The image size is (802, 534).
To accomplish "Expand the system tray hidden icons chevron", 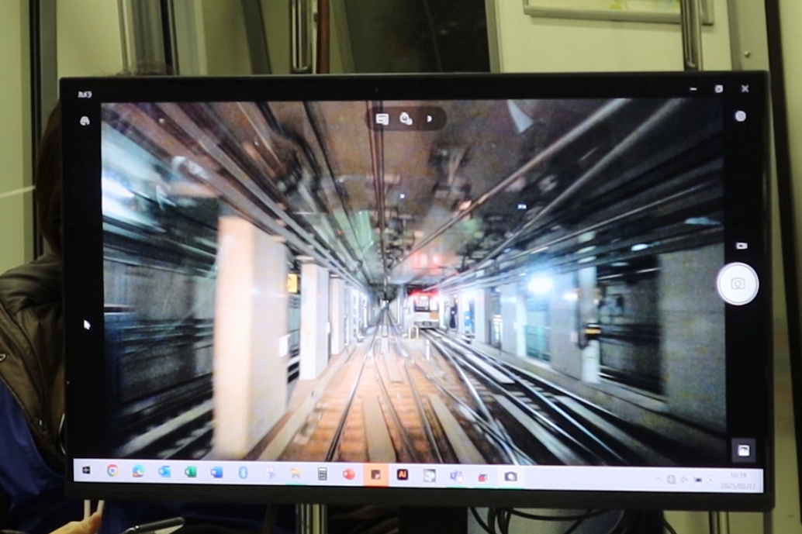I will [659, 480].
